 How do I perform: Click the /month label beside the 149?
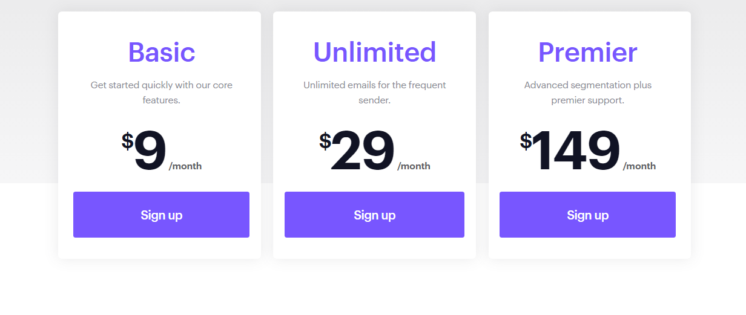[x=639, y=166]
